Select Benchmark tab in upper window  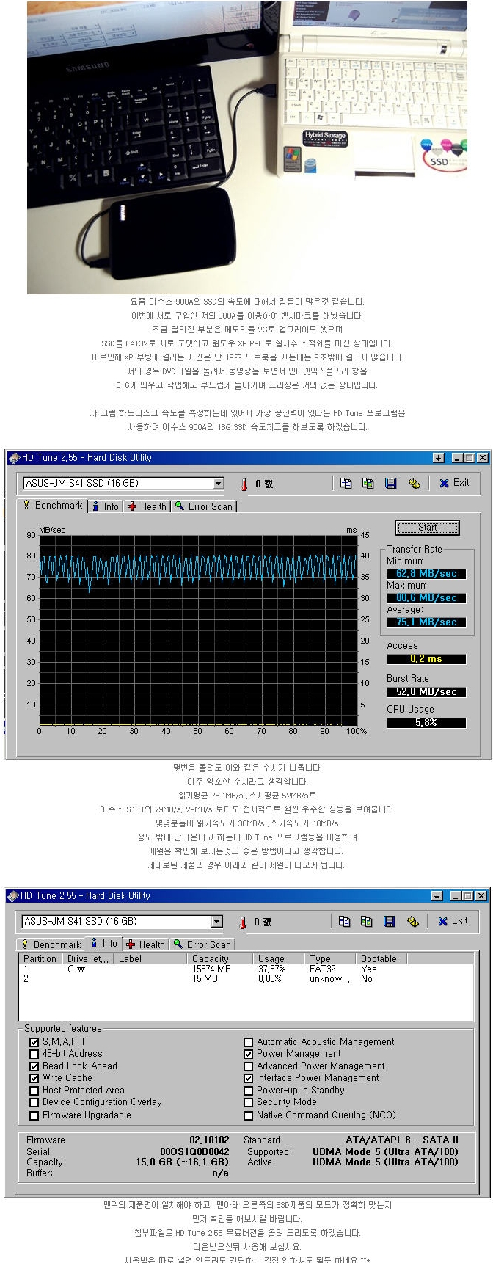coord(52,506)
